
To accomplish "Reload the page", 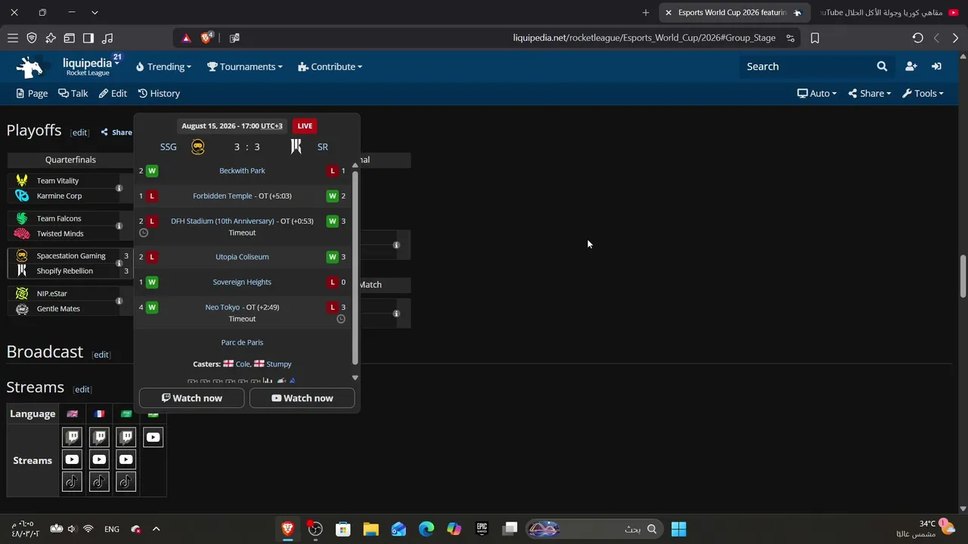I will (x=917, y=38).
